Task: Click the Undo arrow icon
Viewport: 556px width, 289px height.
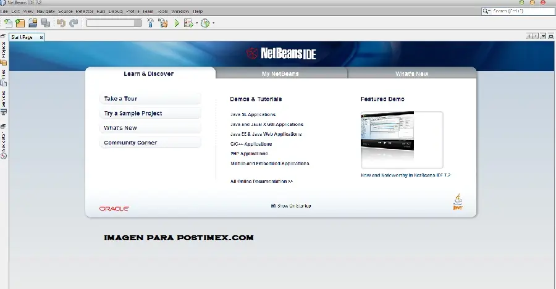Action: tap(61, 23)
